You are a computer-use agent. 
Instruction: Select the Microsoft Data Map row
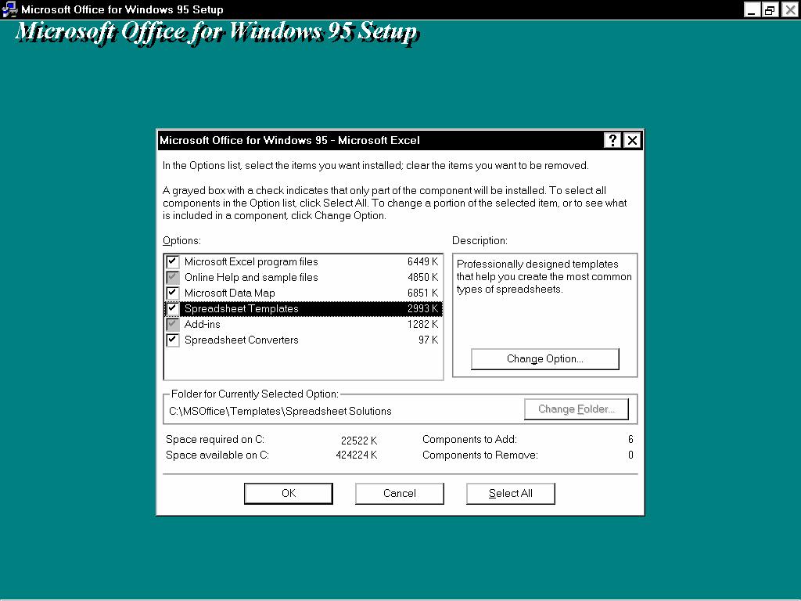(303, 293)
